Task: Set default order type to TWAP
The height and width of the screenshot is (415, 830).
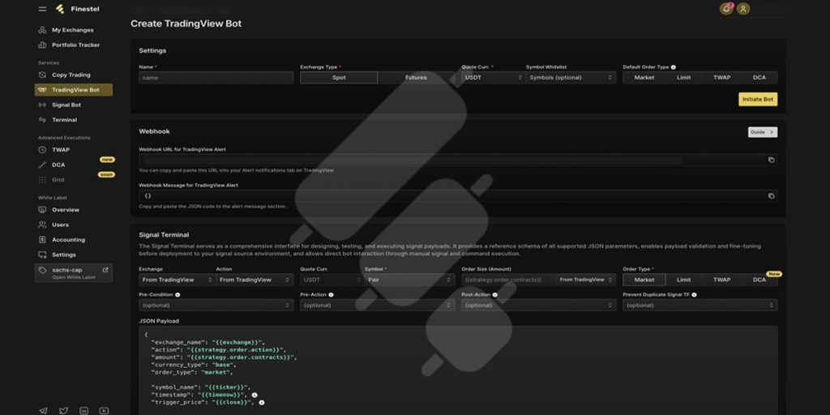Action: [721, 77]
